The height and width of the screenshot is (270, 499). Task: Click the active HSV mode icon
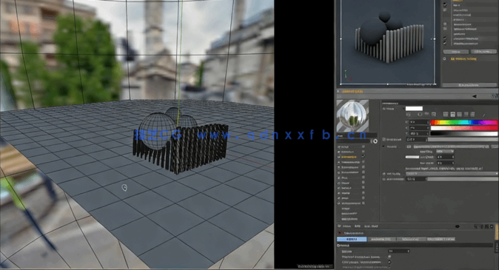tap(452, 114)
